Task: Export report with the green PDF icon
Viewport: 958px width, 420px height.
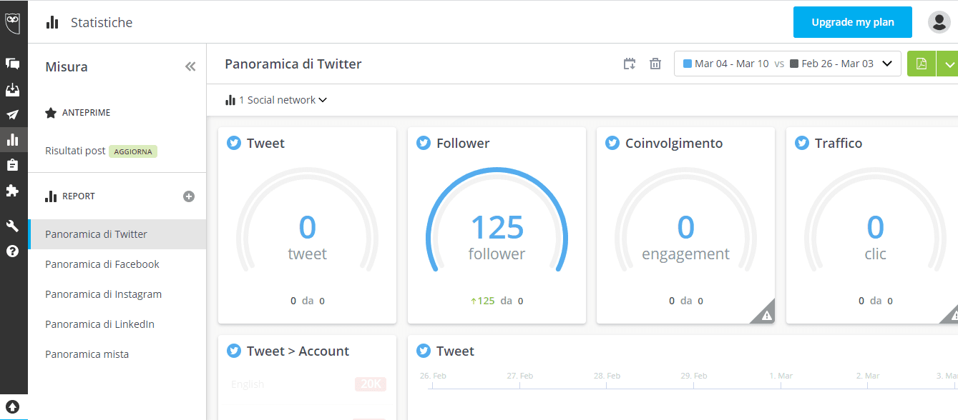Action: (922, 64)
